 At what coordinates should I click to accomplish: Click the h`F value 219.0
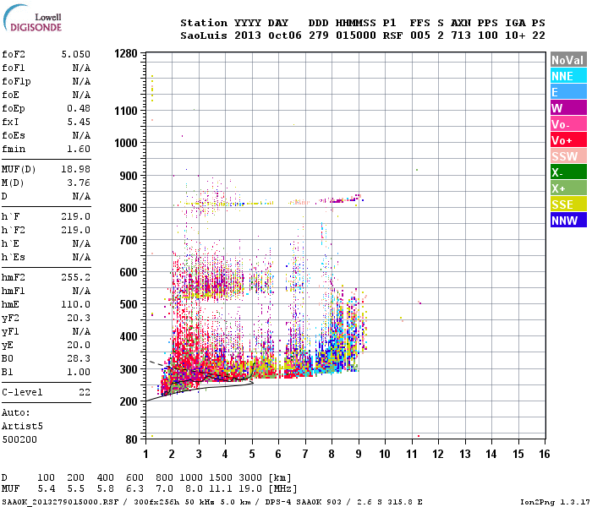pos(76,217)
